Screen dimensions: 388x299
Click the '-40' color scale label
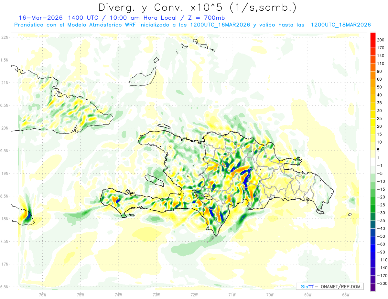(381, 229)
